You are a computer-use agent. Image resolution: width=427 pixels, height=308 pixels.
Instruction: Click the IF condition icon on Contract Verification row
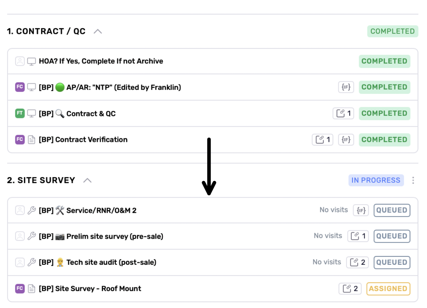point(346,140)
